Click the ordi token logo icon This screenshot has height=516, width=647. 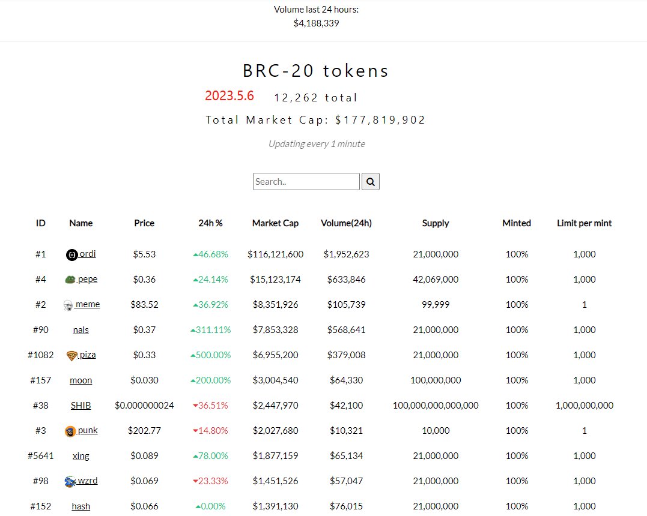[x=72, y=255]
